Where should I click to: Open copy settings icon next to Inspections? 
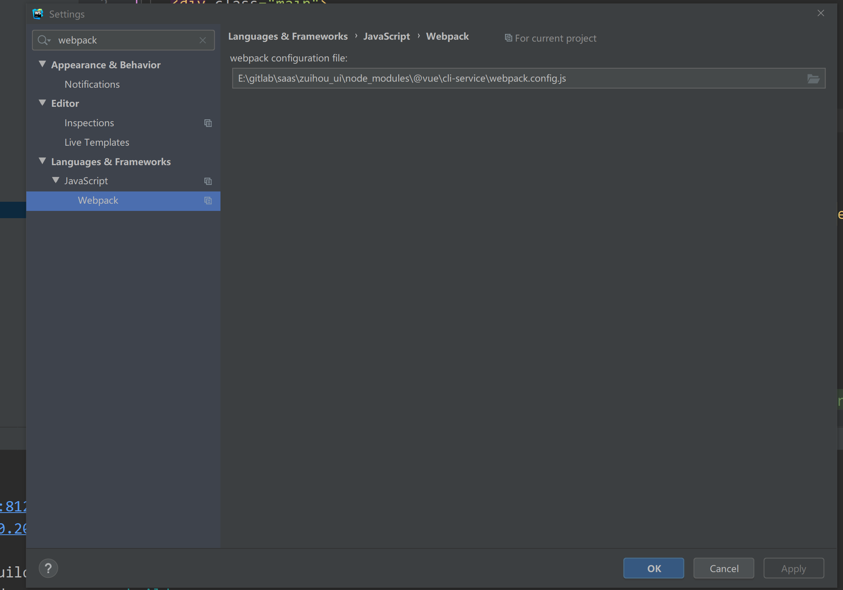point(208,123)
